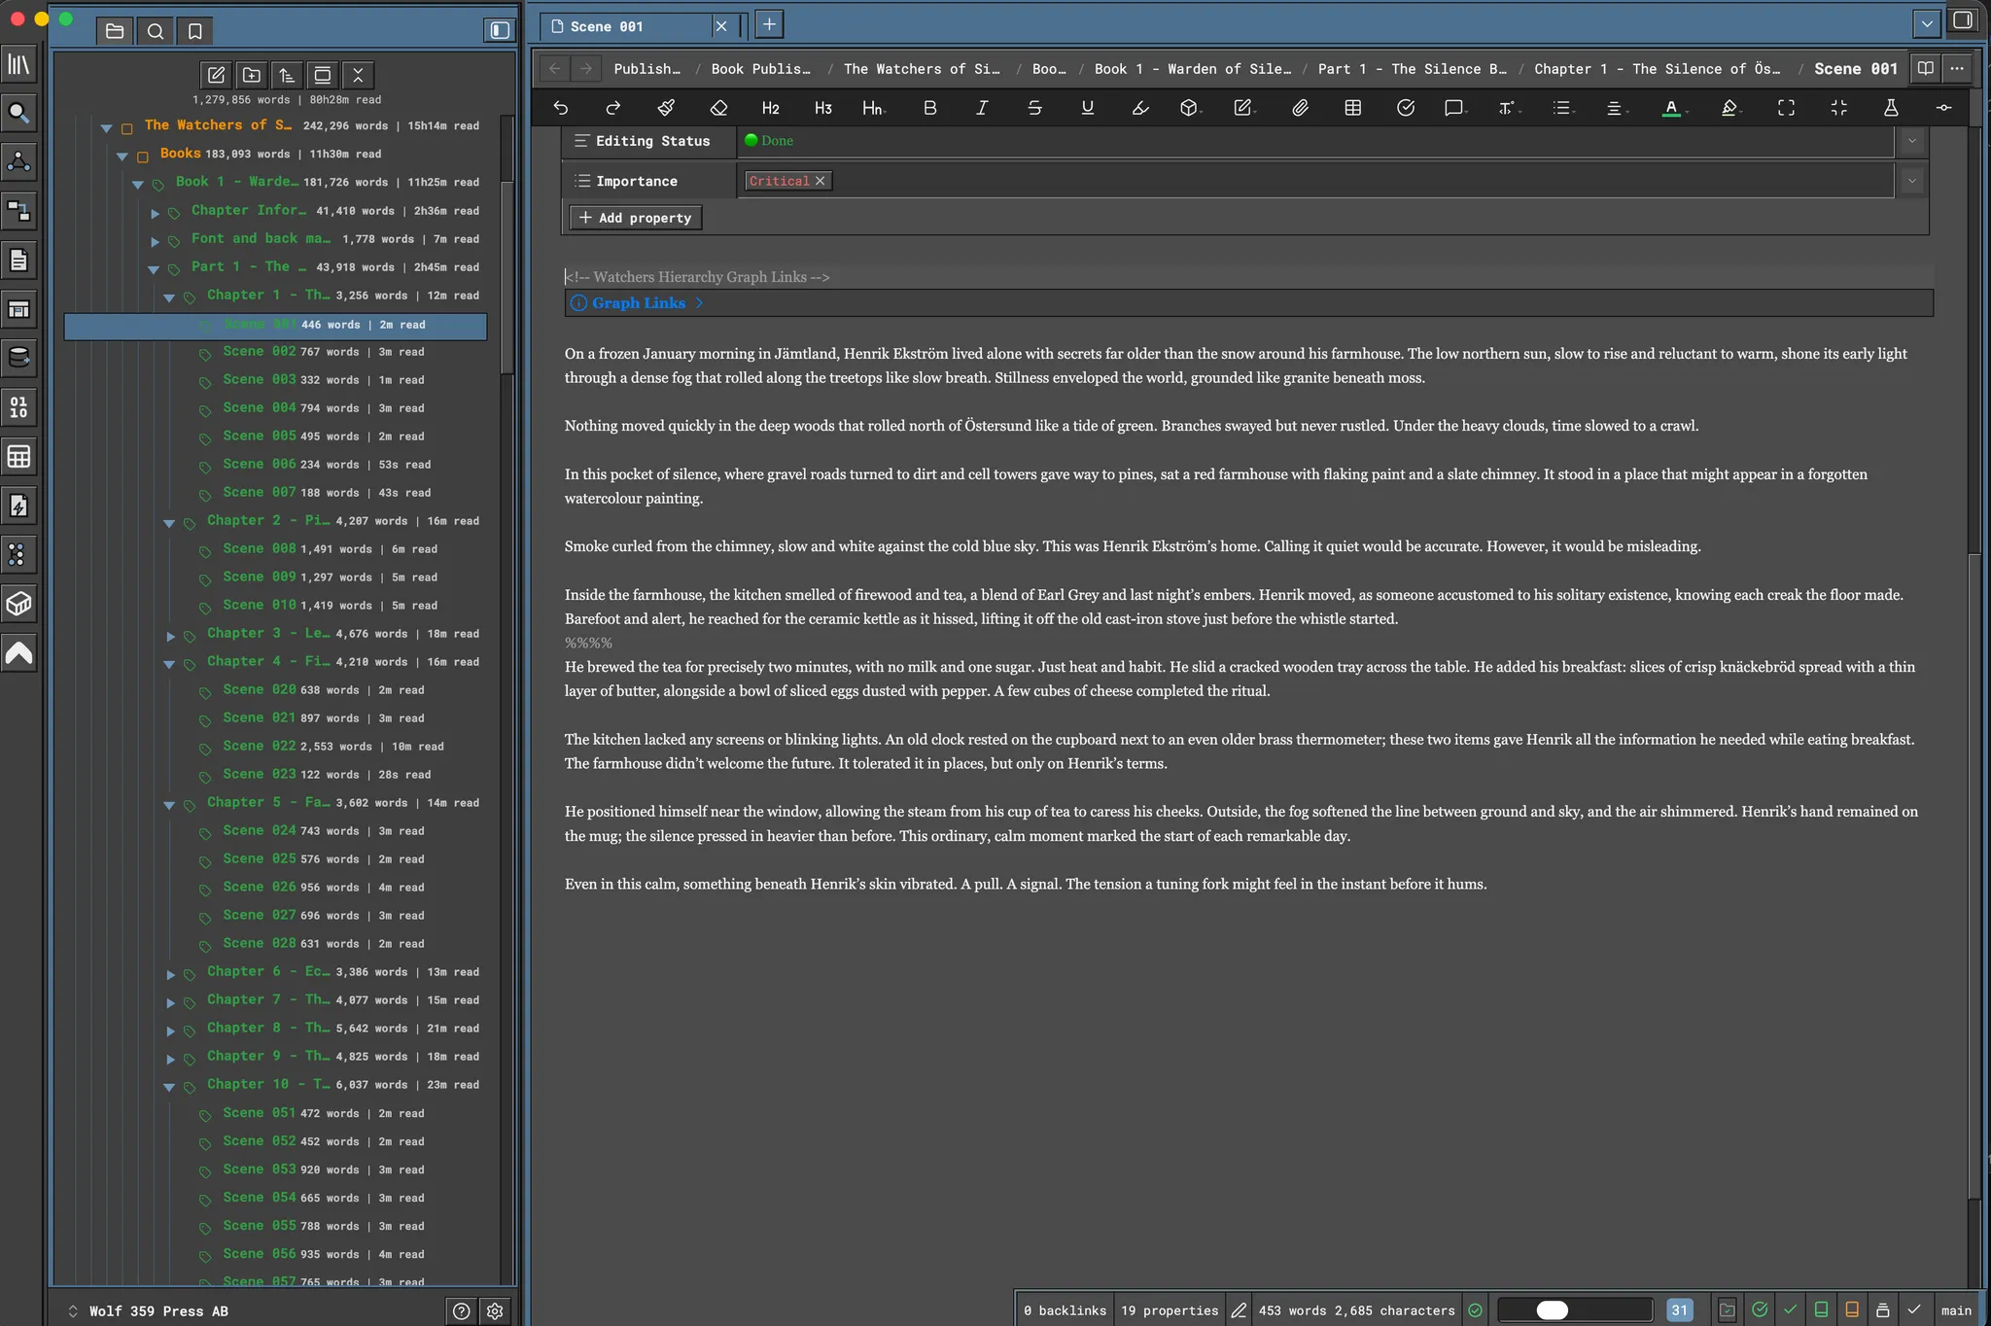
Task: Click the help question mark icon
Action: point(462,1310)
